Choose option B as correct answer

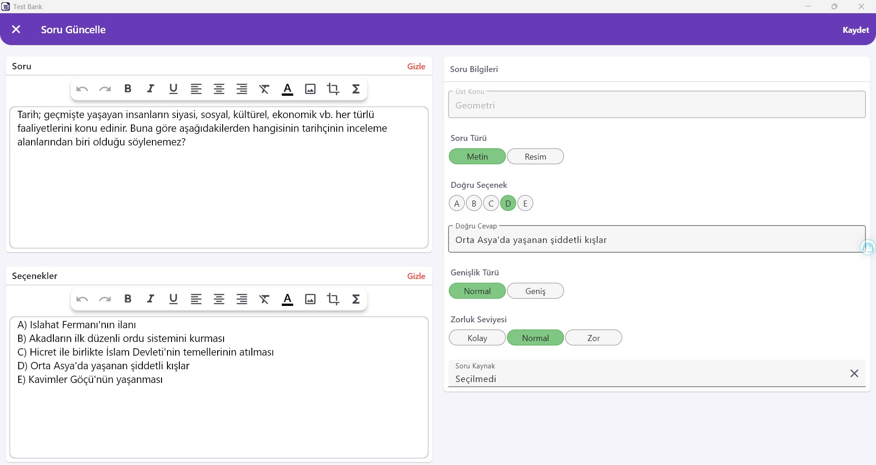[x=474, y=203]
